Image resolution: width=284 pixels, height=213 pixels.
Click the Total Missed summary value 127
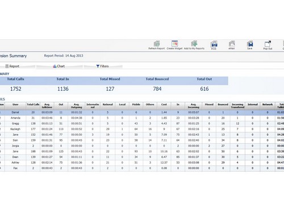[110, 89]
